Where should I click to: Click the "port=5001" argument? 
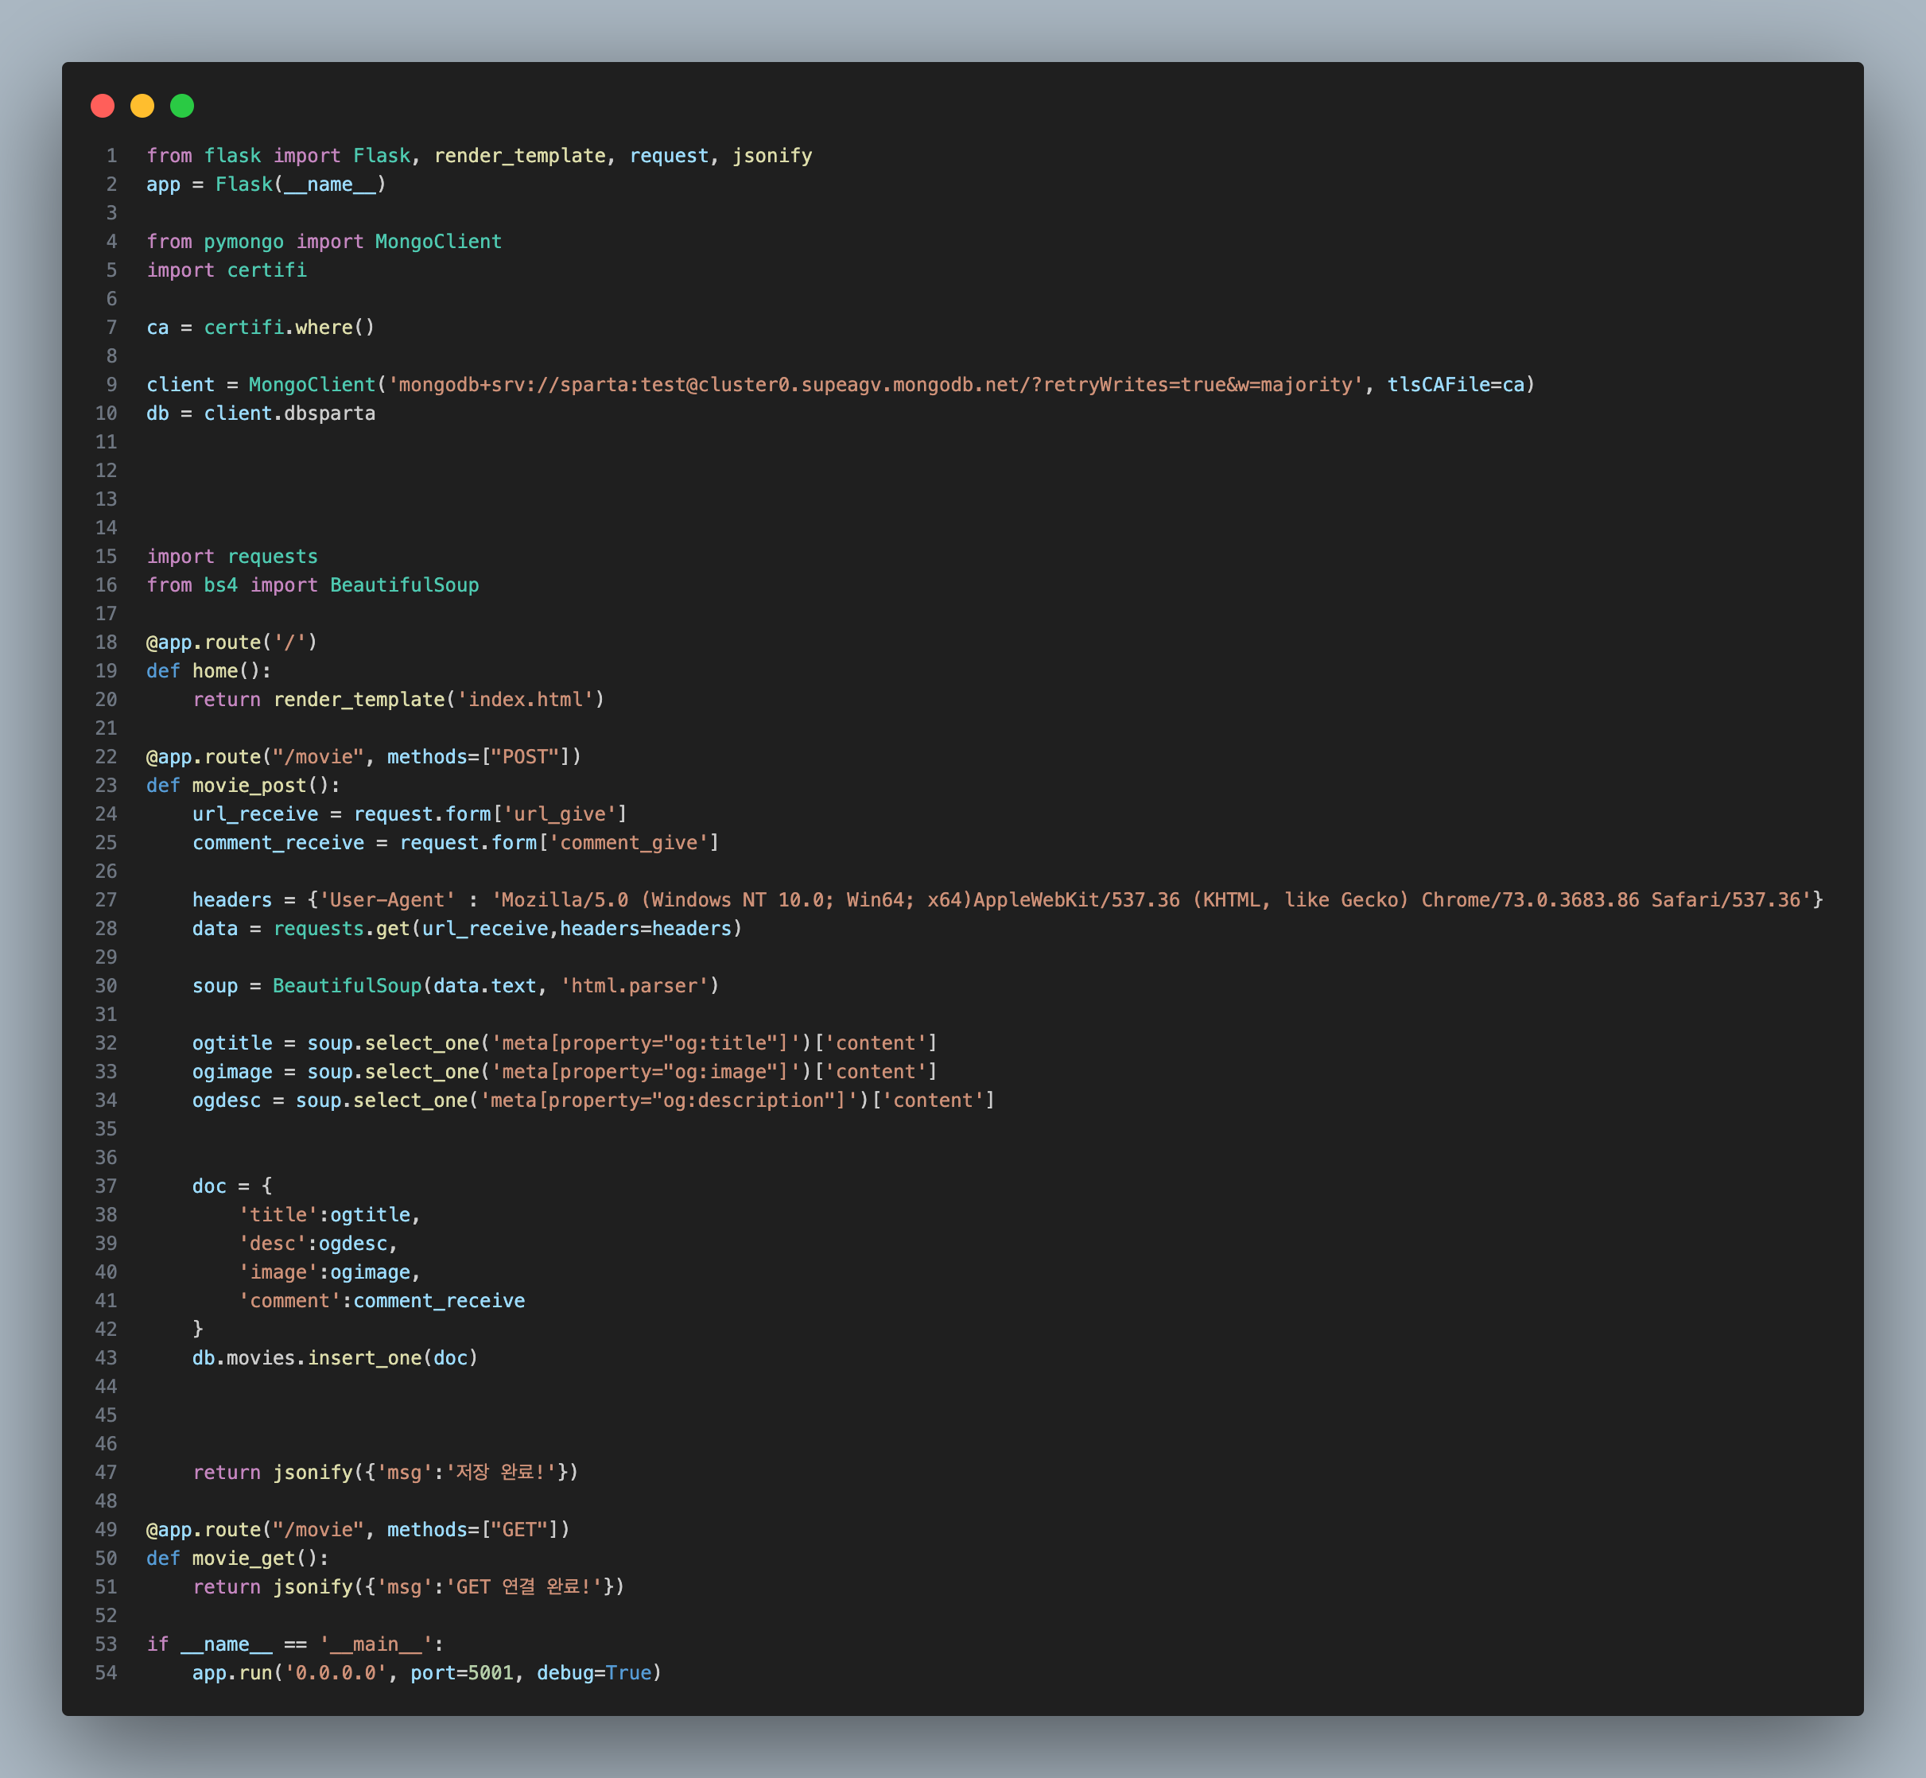[x=462, y=1674]
